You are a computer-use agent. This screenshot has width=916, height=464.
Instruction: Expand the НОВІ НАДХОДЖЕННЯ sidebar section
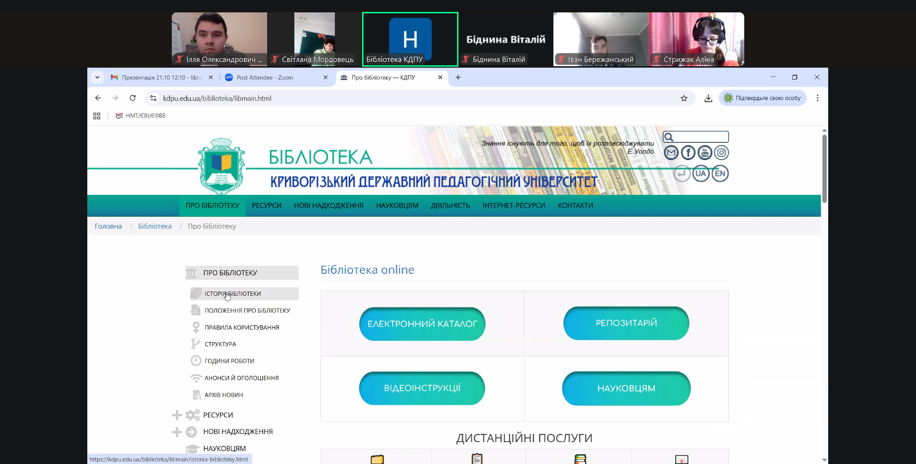pyautogui.click(x=177, y=432)
